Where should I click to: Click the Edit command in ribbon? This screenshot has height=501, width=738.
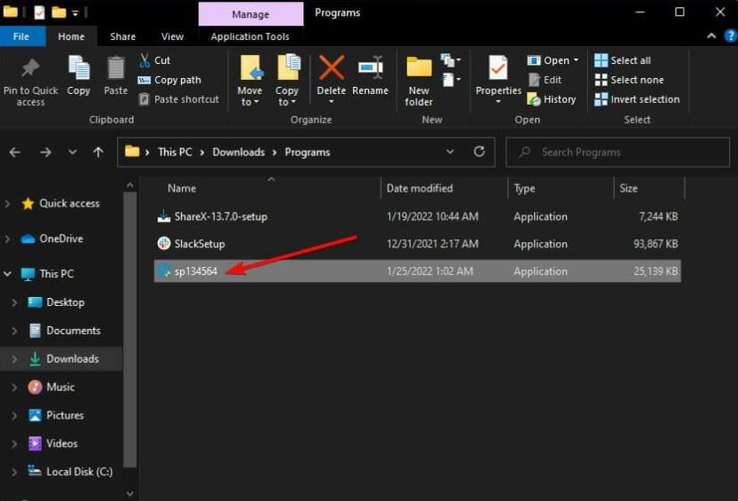point(545,80)
